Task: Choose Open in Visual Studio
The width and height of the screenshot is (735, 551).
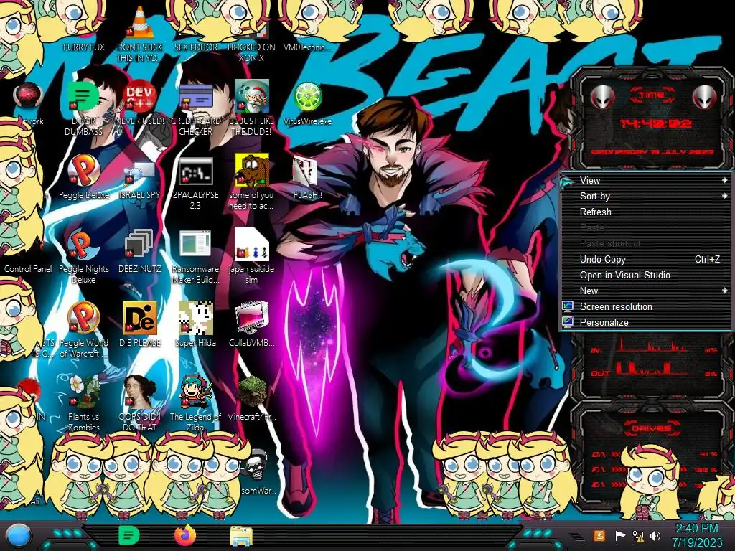Action: 646,275
